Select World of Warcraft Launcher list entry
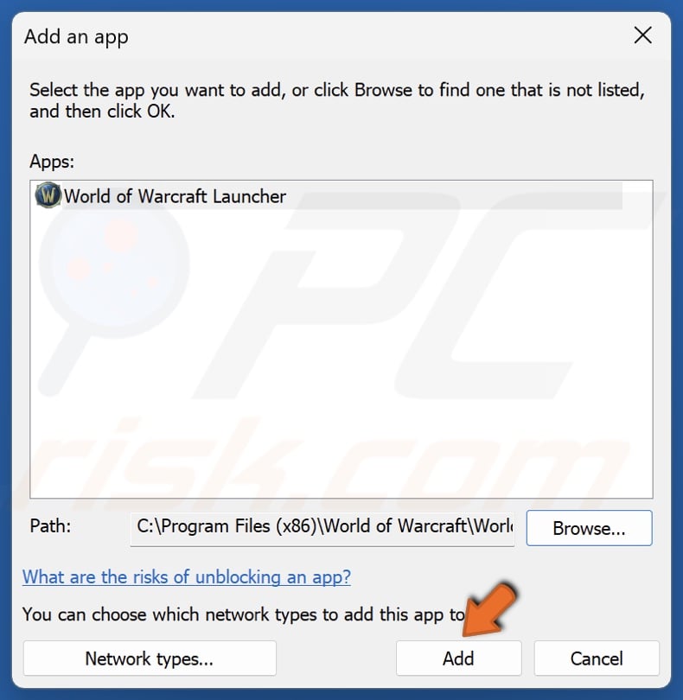Viewport: 683px width, 700px height. click(329, 196)
